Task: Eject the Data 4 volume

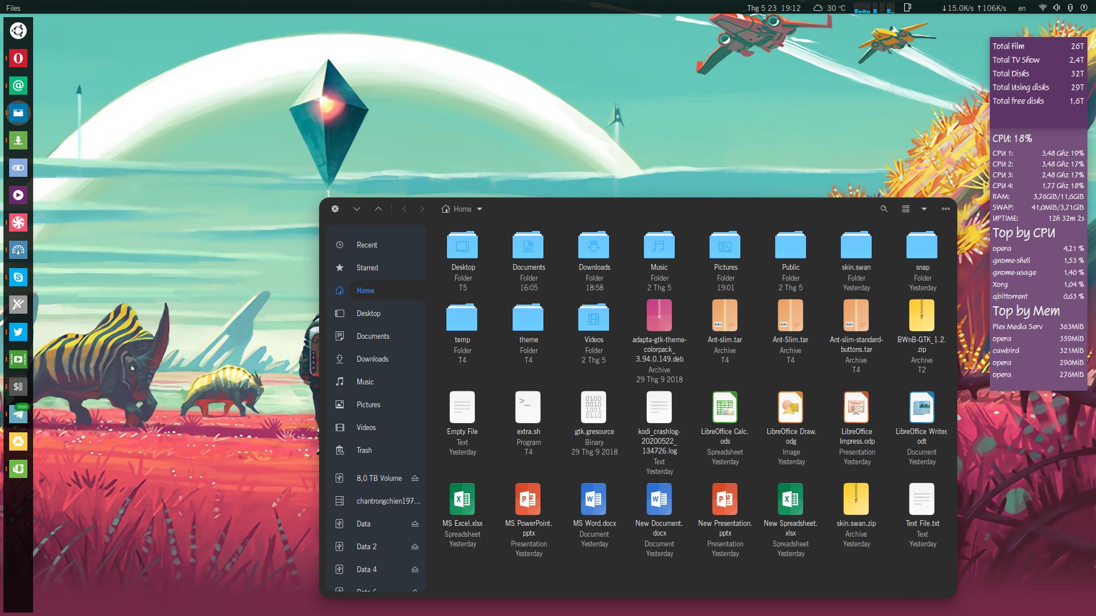Action: [415, 569]
